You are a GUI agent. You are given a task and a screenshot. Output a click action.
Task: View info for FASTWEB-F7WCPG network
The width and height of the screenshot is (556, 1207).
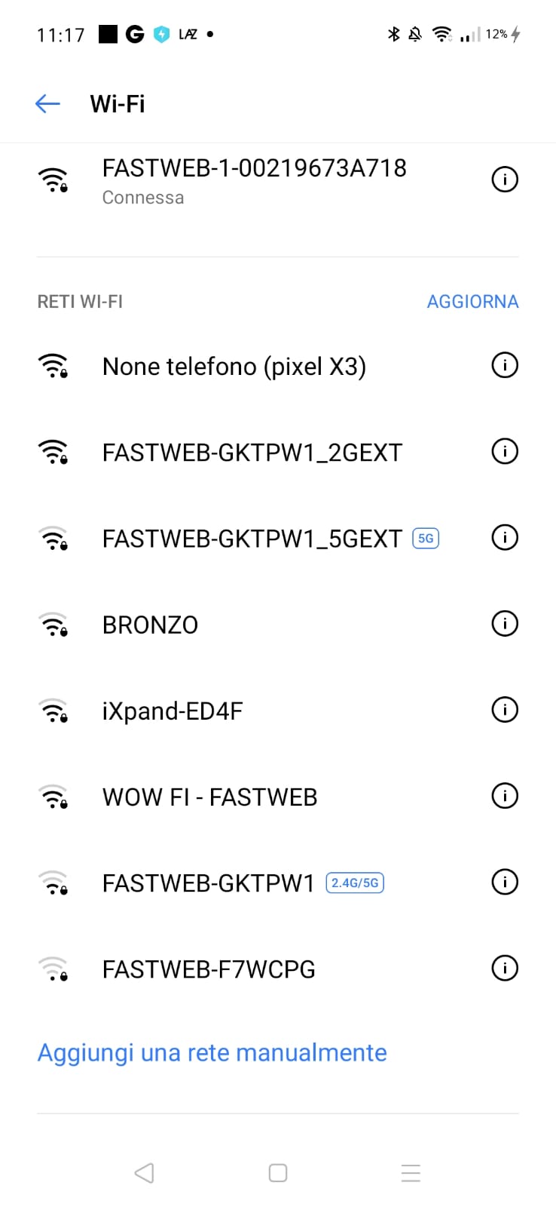coord(504,968)
